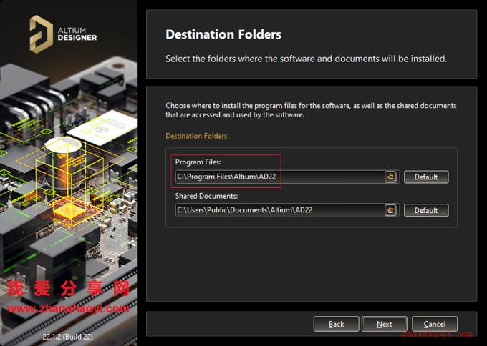Screen dimensions: 487x346
Task: Click the 'Destination Folders' main heading
Action: pos(223,34)
